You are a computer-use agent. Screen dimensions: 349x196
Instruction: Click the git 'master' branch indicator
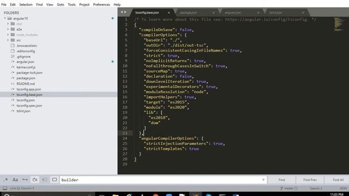click(x=289, y=188)
